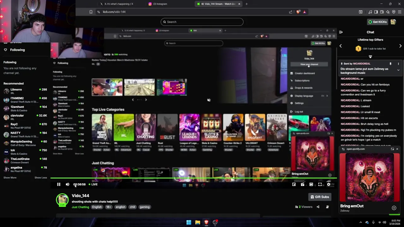The width and height of the screenshot is (404, 227).
Task: Open Leo AI sparkle icon
Action: (x=388, y=12)
